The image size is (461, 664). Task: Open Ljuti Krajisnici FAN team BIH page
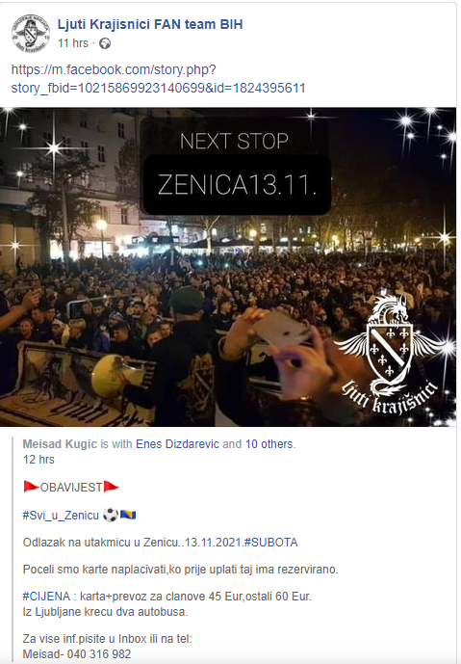coord(150,24)
